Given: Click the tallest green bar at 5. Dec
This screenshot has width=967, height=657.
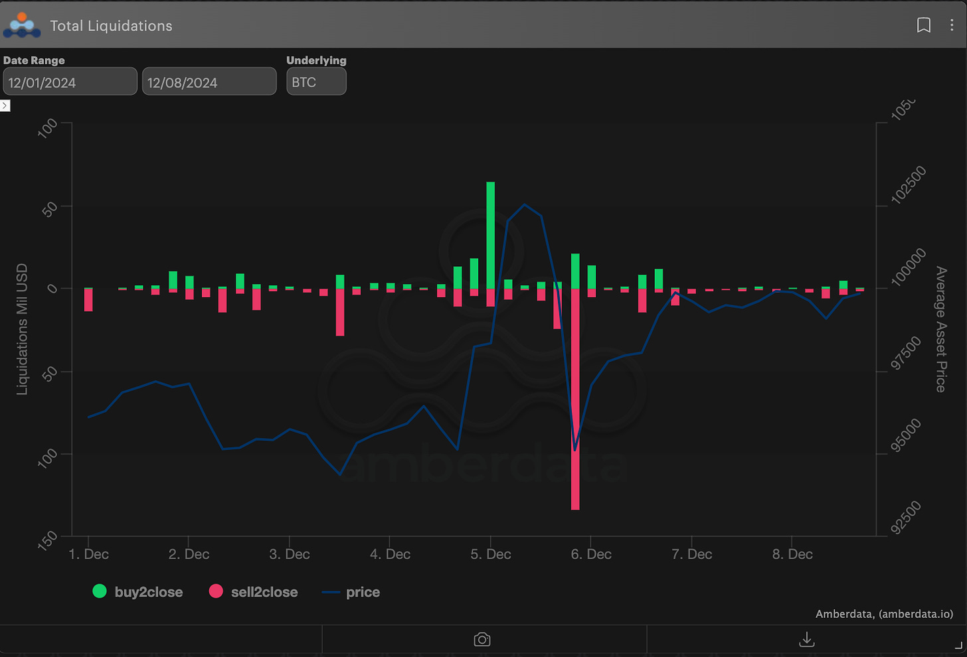Looking at the screenshot, I should (x=491, y=235).
